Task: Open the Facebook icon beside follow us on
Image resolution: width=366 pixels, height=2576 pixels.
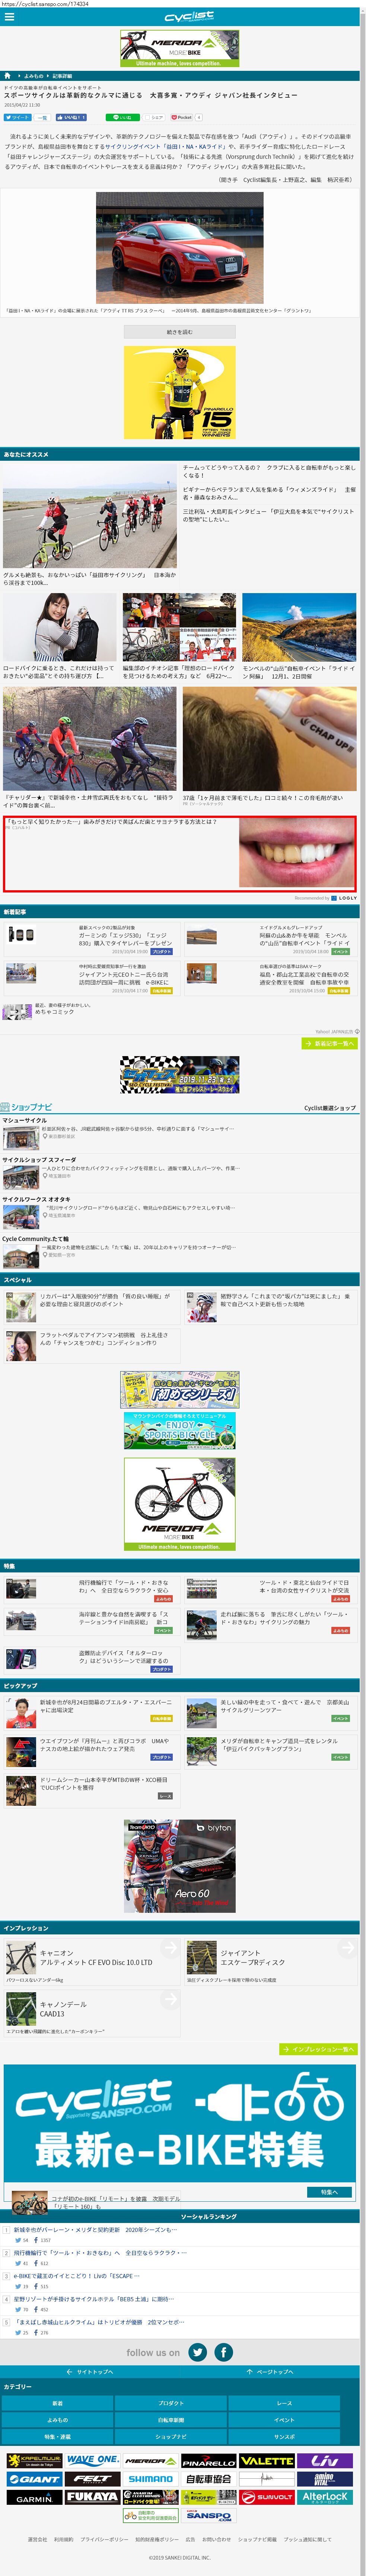Action: pos(223,2353)
